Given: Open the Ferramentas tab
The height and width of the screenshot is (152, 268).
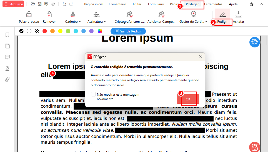Looking at the screenshot, I should pyautogui.click(x=213, y=4).
